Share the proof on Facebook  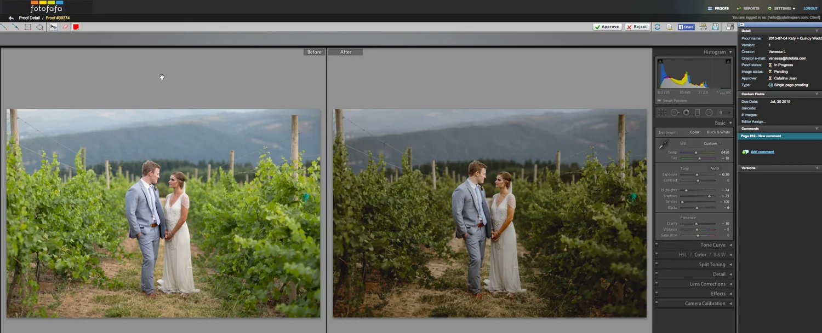coord(686,27)
